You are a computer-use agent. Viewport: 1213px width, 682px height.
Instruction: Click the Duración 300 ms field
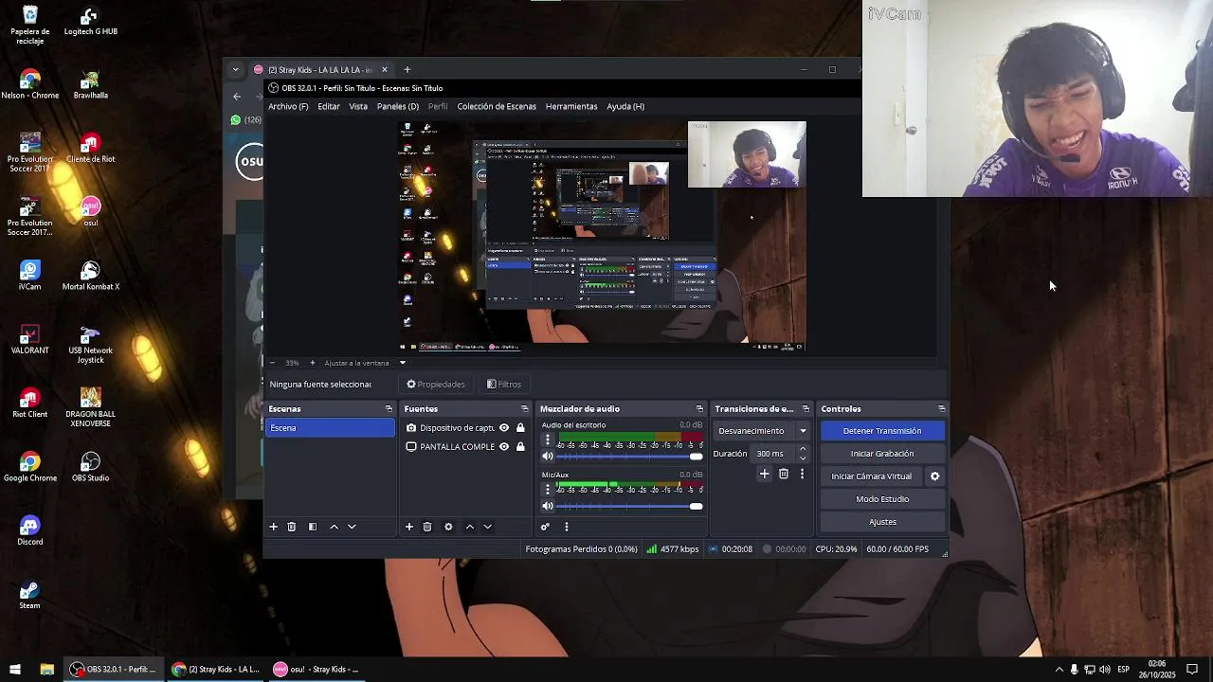tap(773, 454)
